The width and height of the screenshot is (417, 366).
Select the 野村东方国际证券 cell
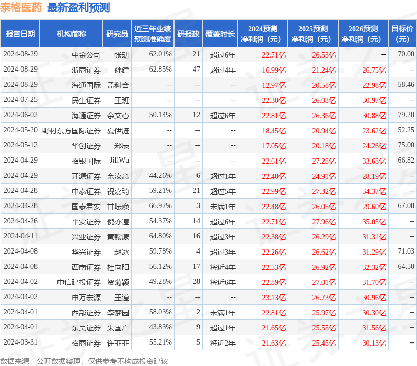(72, 131)
